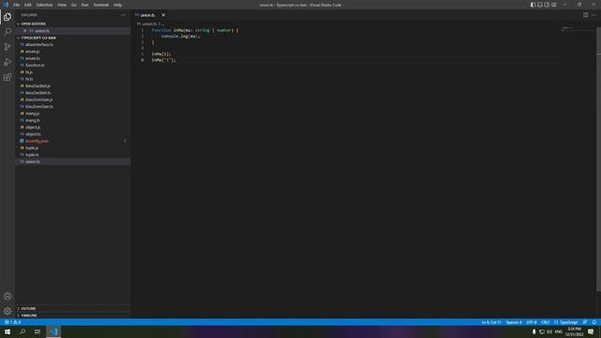Open the Run and Debug view
Screen dimensions: 601x338
coord(8,62)
